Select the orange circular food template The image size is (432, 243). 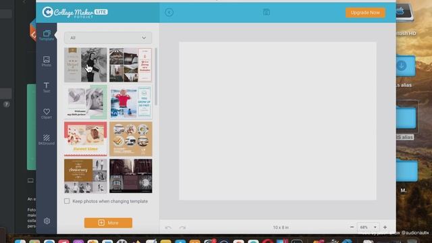[130, 139]
